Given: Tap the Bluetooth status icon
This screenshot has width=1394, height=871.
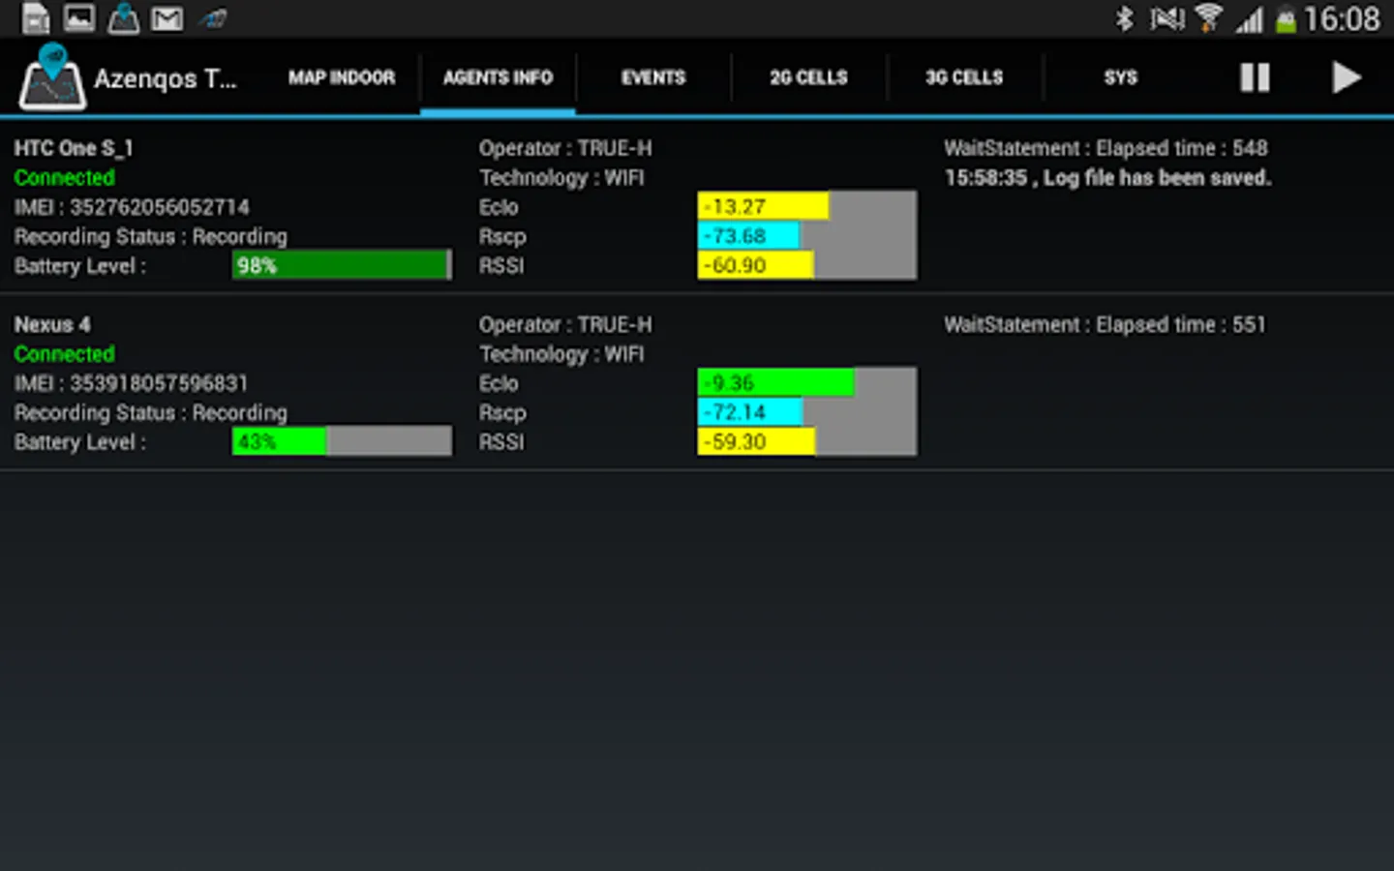Looking at the screenshot, I should coord(1124,18).
